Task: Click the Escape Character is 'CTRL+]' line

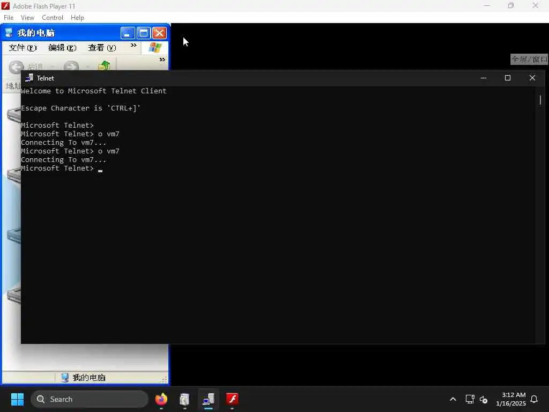Action: [80, 108]
